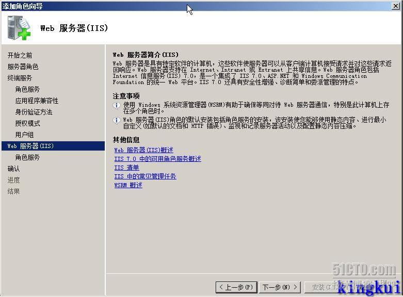Click 上一步(P) back button
The image size is (403, 297).
[236, 287]
